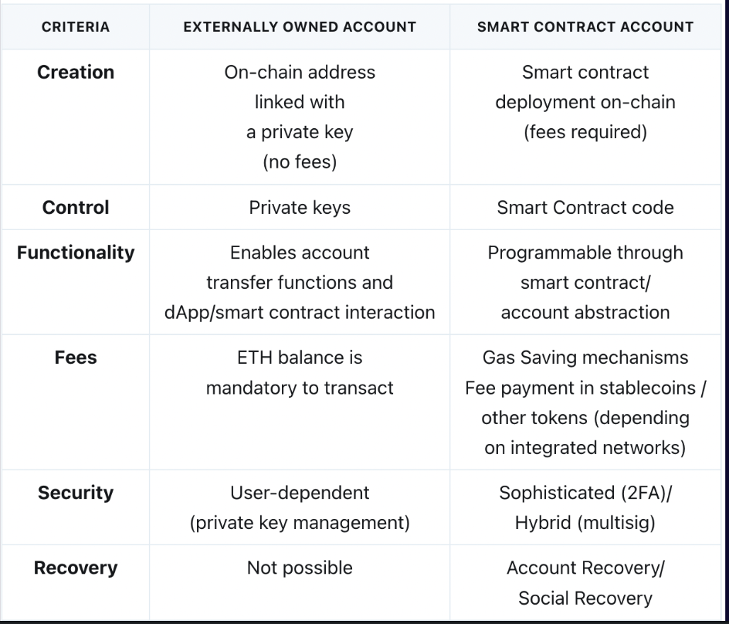
Task: Click the 'account abstraction' text
Action: tap(585, 313)
